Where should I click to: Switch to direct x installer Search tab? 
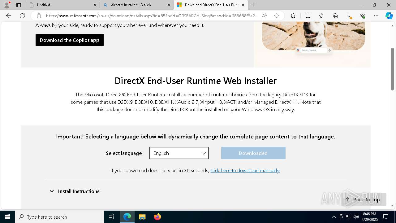[136, 5]
